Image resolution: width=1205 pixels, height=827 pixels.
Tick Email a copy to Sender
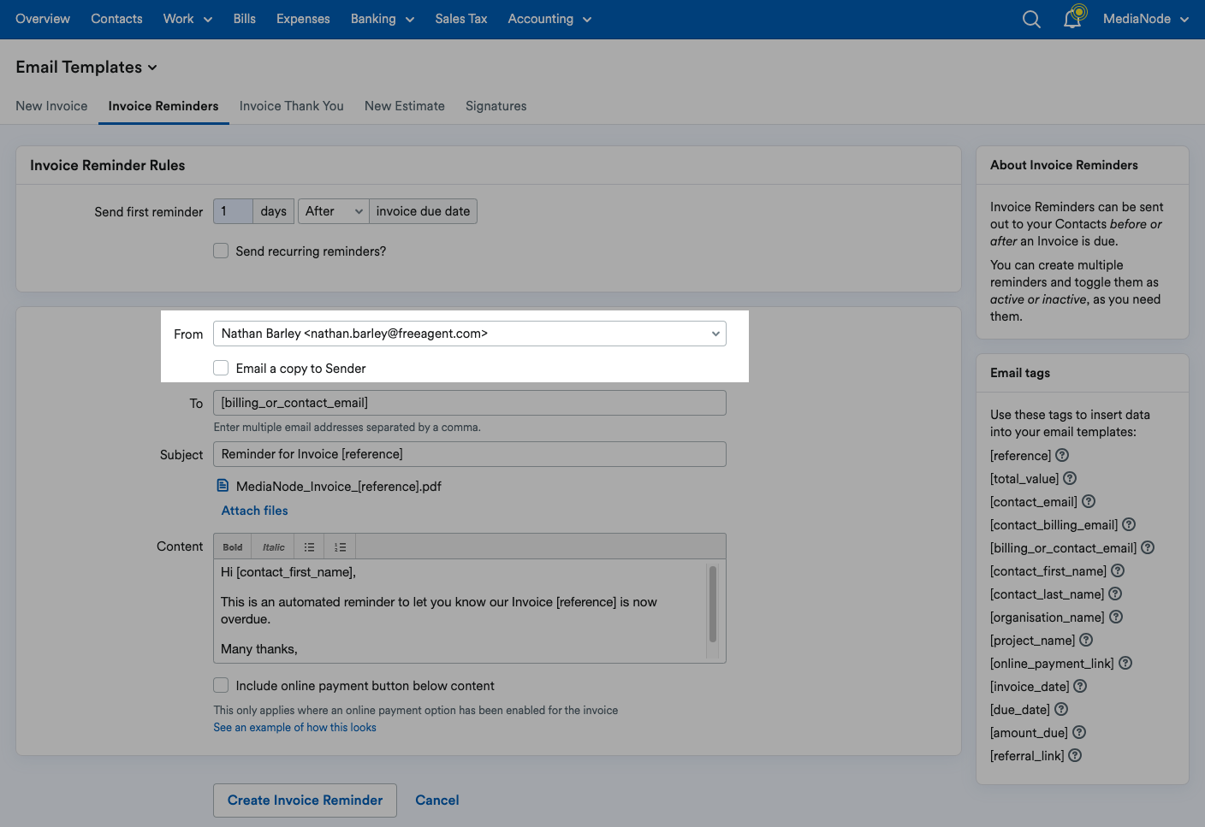[221, 368]
